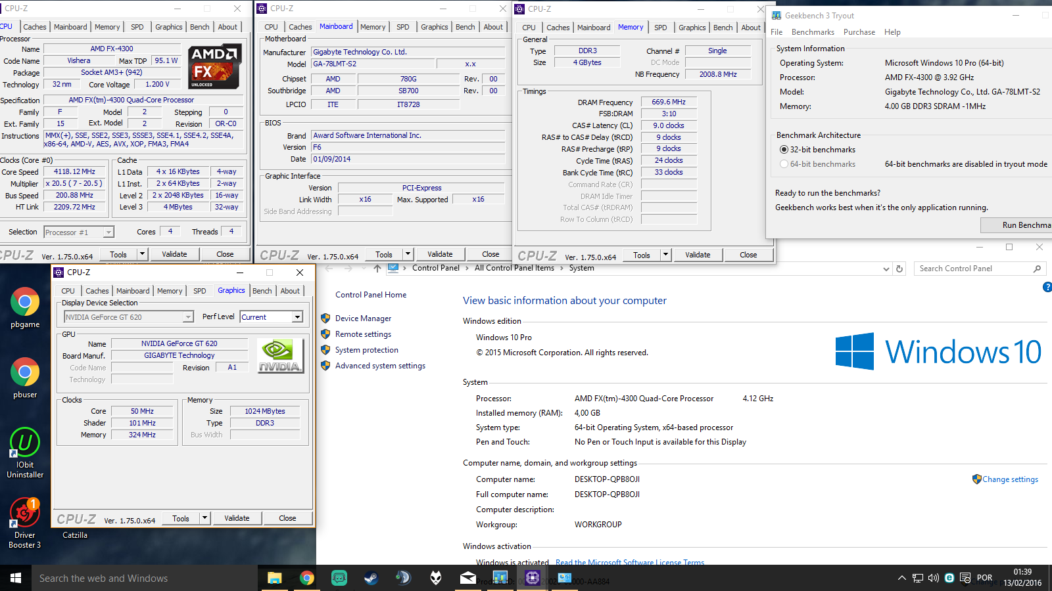The height and width of the screenshot is (591, 1052).
Task: Click the up-arrow navigation icon in Control Panel
Action: [x=377, y=268]
